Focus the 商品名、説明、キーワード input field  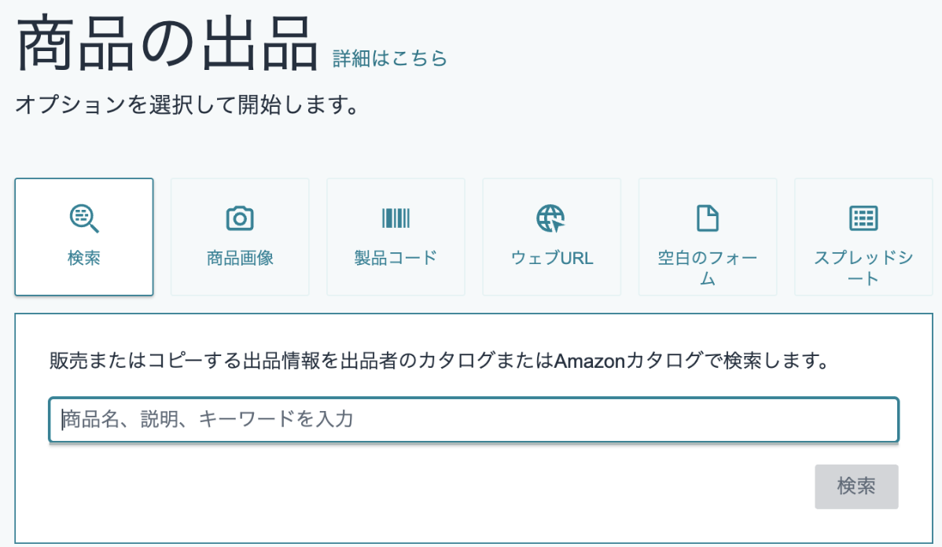(473, 420)
